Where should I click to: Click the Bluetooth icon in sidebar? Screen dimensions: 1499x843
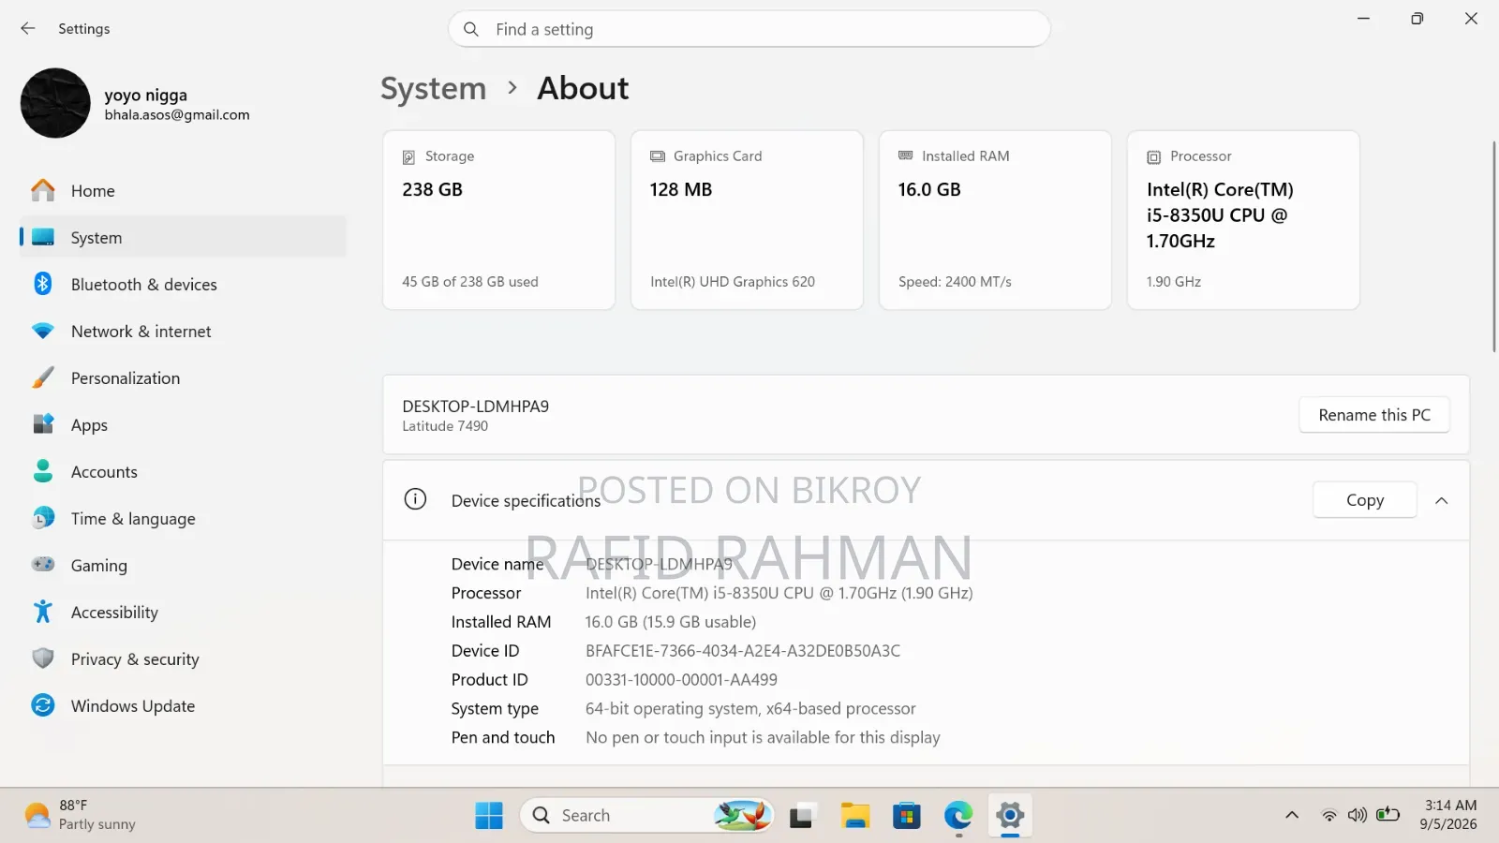click(43, 284)
